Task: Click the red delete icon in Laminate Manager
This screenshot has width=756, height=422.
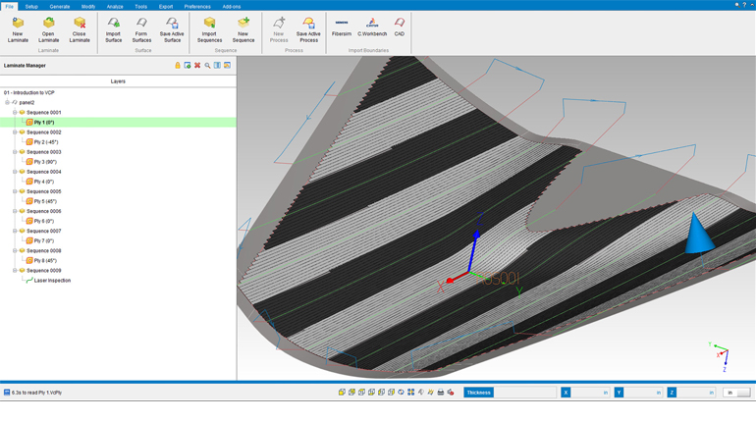Action: click(197, 66)
